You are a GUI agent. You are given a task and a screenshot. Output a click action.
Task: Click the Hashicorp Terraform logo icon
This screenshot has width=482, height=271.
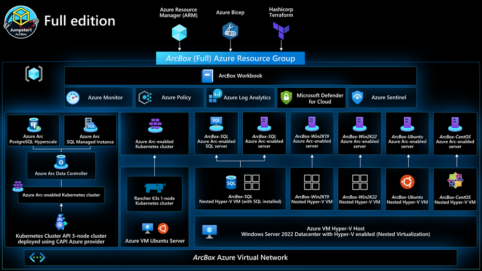[x=281, y=31]
